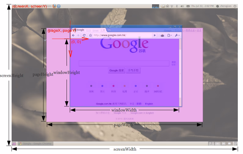Click the Chrome back arrow button
Viewport: 243px width, 154px height.
coord(73,35)
